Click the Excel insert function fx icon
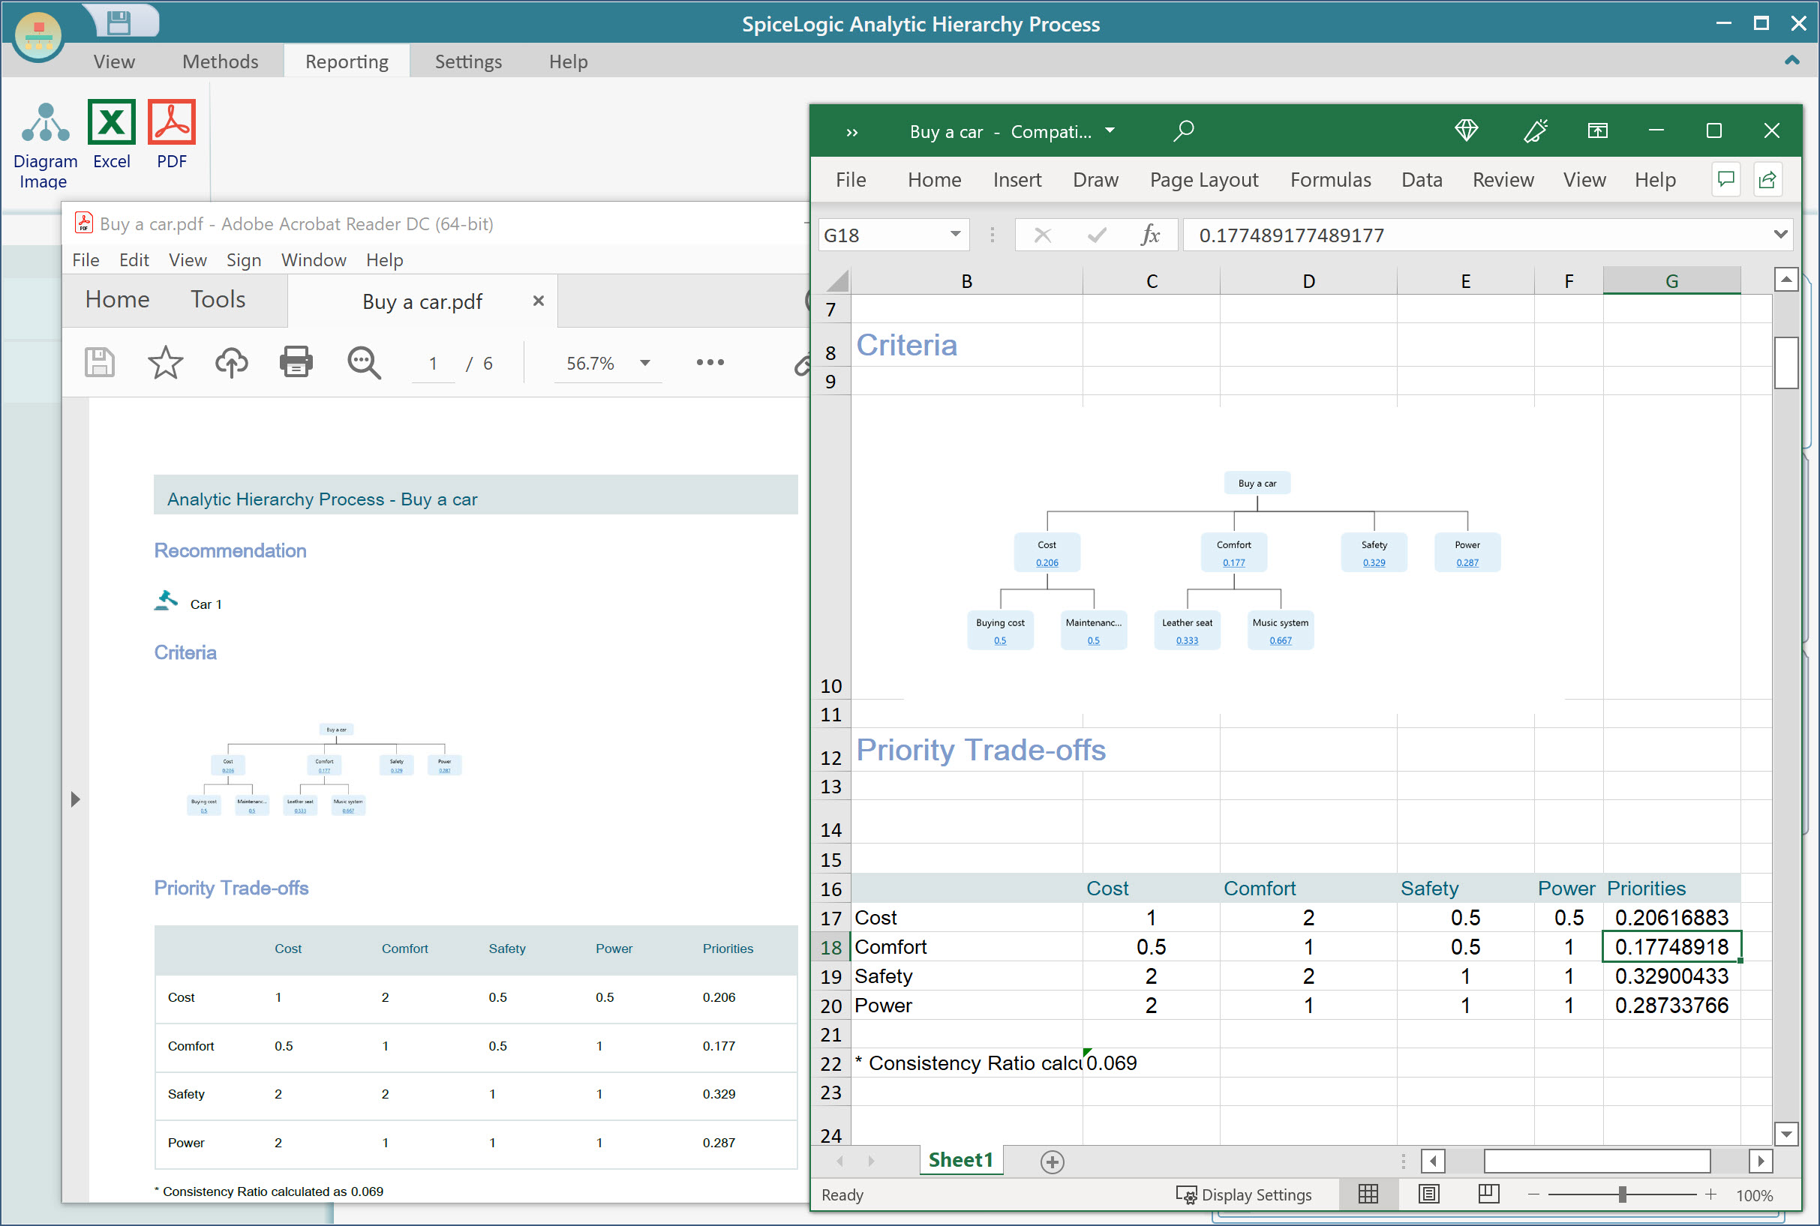 [x=1150, y=235]
